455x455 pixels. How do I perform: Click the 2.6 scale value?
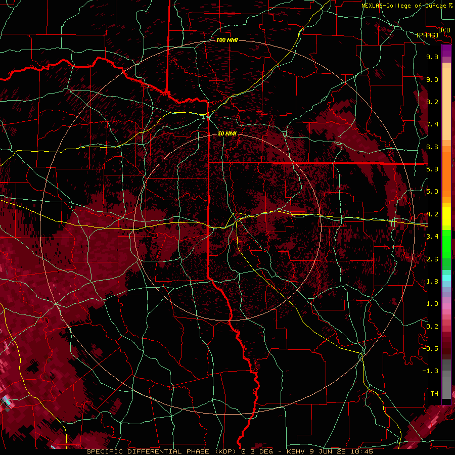[432, 259]
